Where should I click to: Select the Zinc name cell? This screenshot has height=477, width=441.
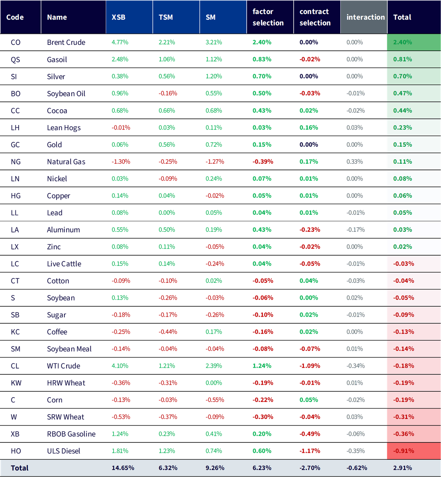[54, 247]
